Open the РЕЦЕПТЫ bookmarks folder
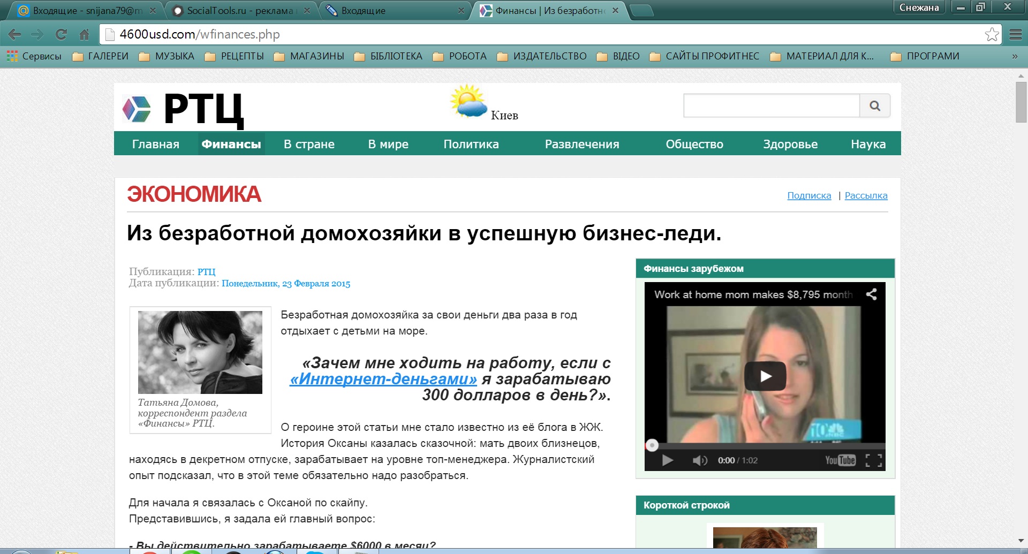 [x=235, y=56]
